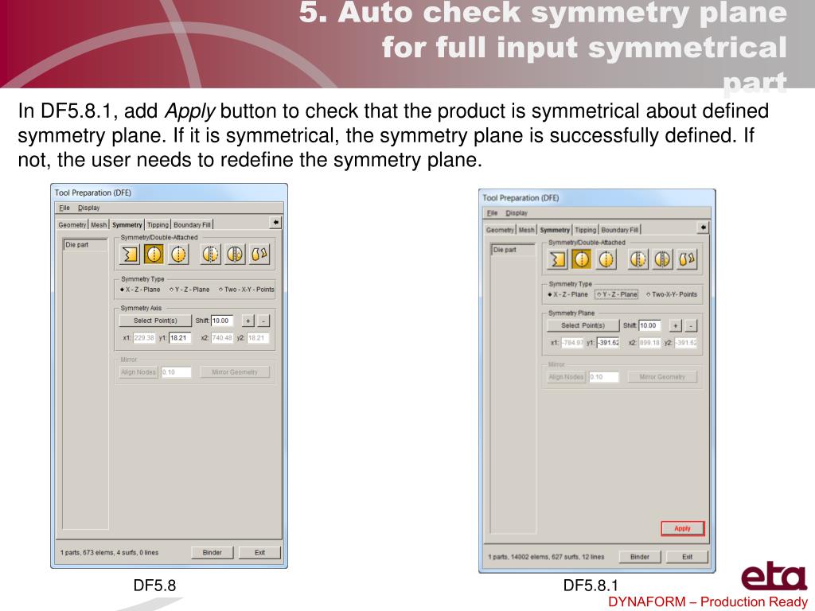Click Select Point(s) under Symmetry Plane, DF5.8.1

pos(583,325)
